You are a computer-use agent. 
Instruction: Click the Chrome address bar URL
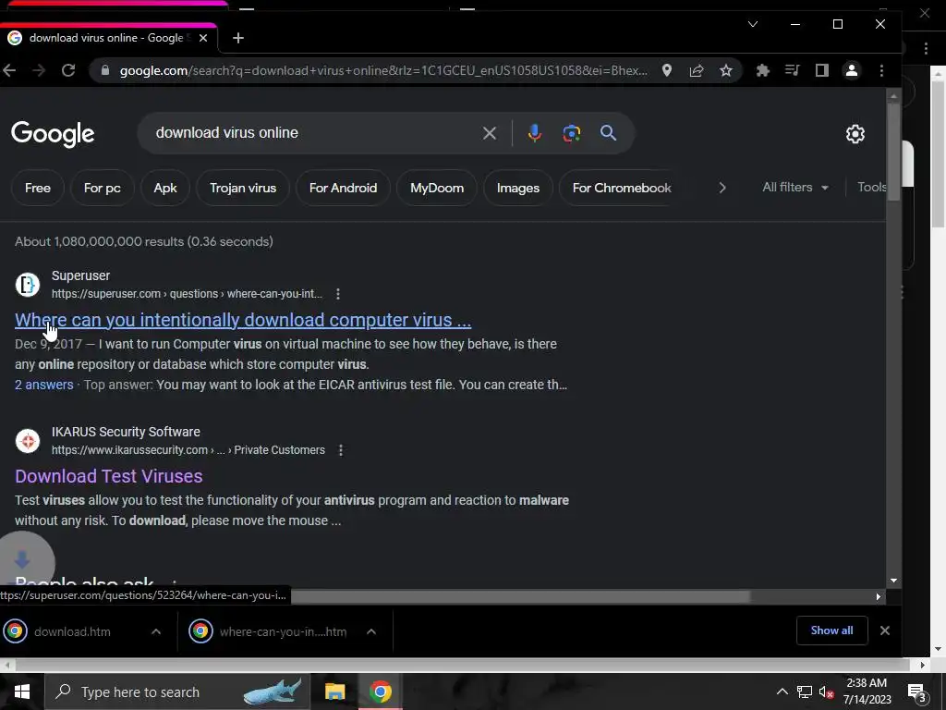(x=383, y=70)
